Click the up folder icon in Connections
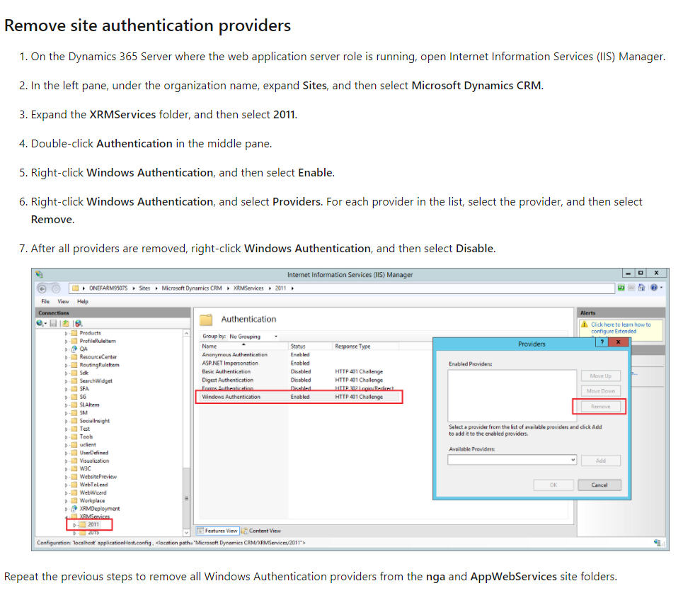 coord(65,323)
